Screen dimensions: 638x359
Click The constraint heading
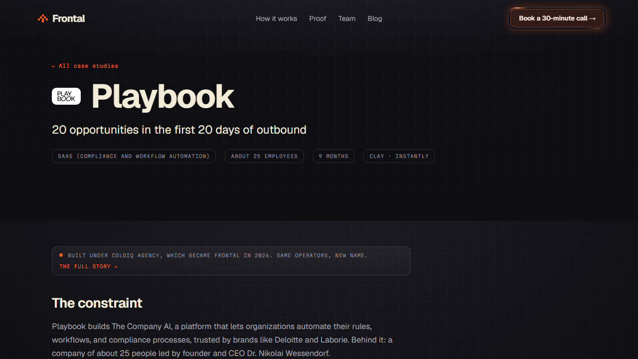97,303
